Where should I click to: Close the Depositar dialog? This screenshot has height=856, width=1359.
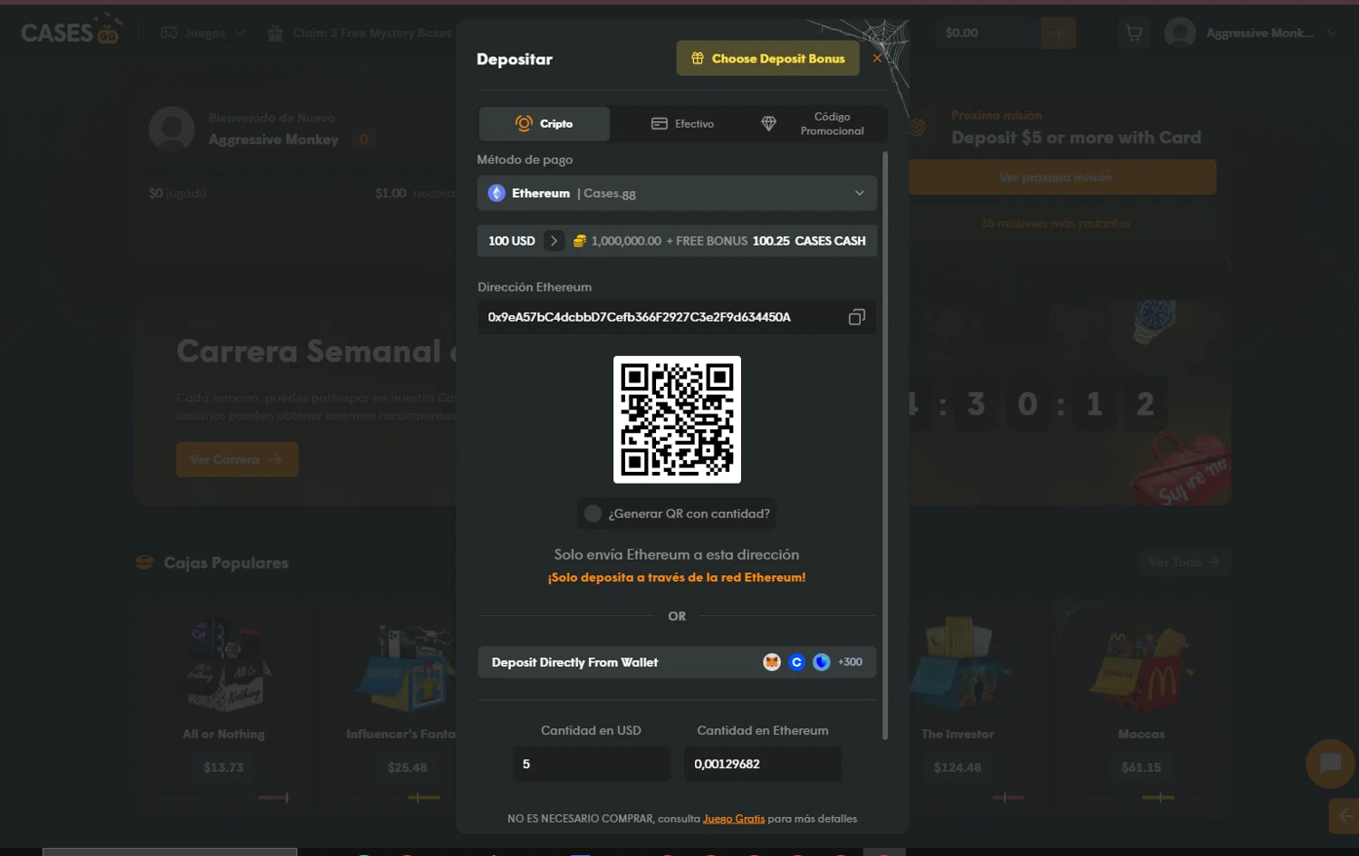pyautogui.click(x=877, y=58)
